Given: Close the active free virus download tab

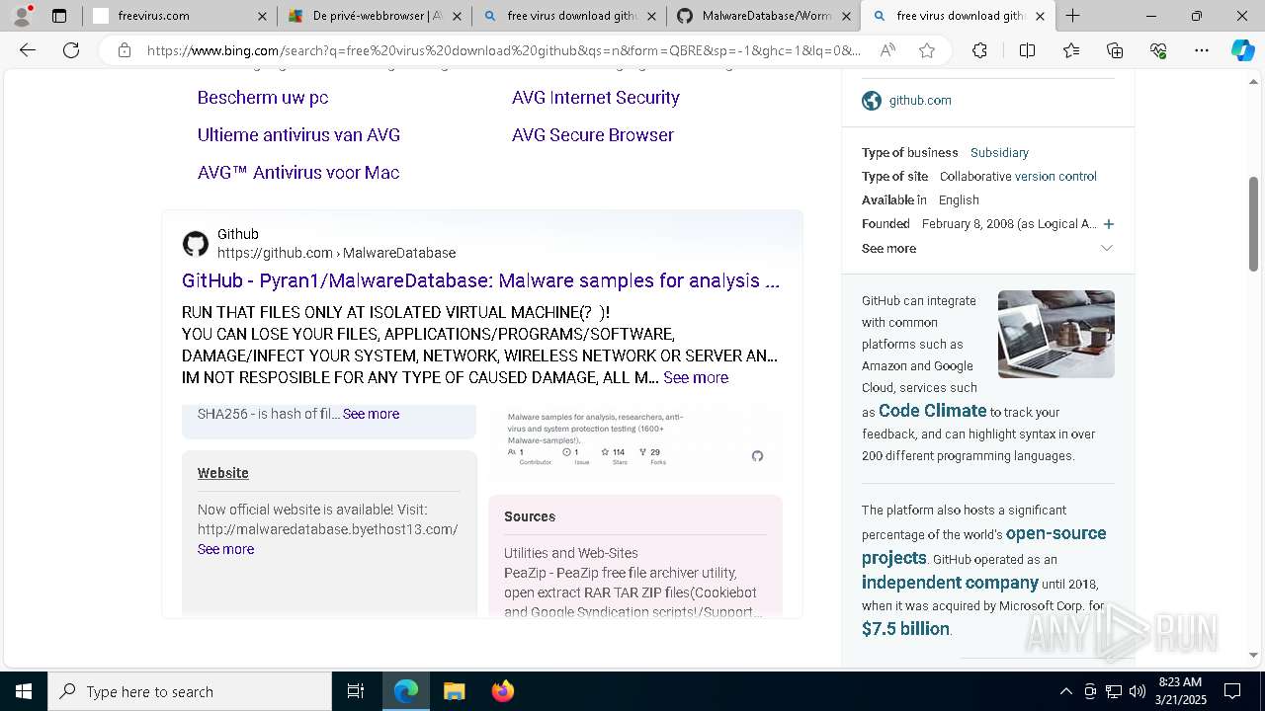Looking at the screenshot, I should click(x=1040, y=16).
